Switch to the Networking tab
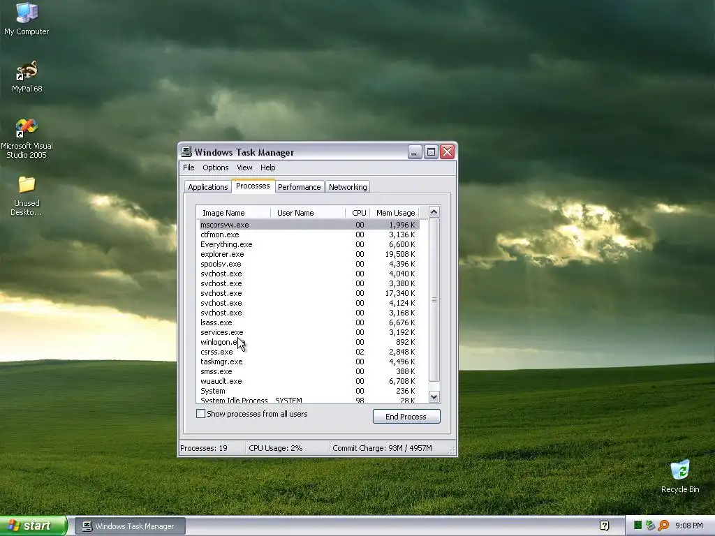 coord(348,187)
